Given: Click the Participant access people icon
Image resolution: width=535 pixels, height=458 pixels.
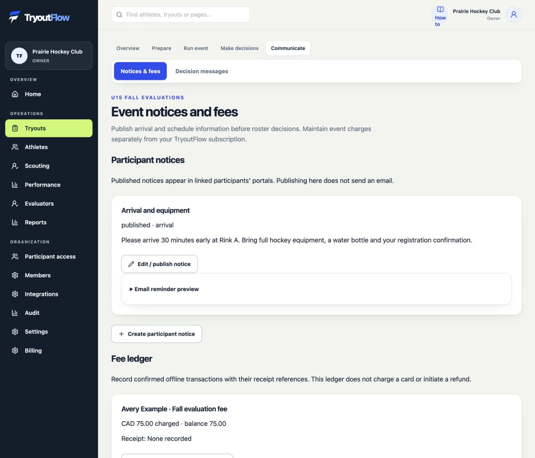Looking at the screenshot, I should [15, 257].
